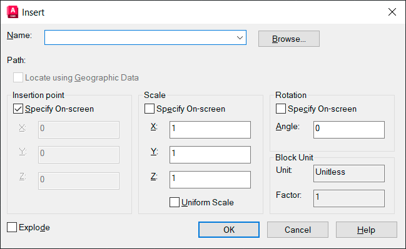Image resolution: width=406 pixels, height=249 pixels.
Task: Enable Scale Specify On-screen checkbox
Action: [x=150, y=109]
